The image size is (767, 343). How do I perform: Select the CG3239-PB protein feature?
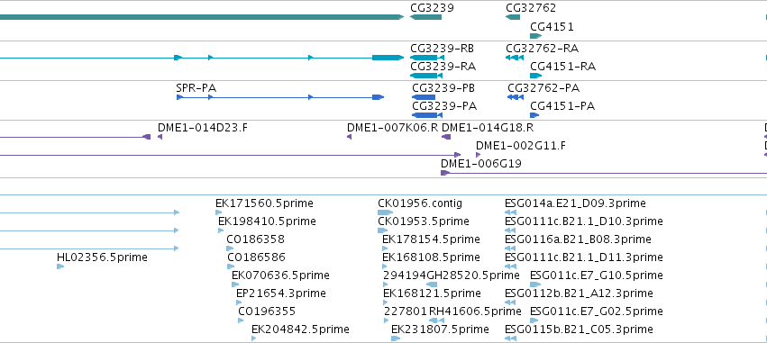(x=424, y=97)
